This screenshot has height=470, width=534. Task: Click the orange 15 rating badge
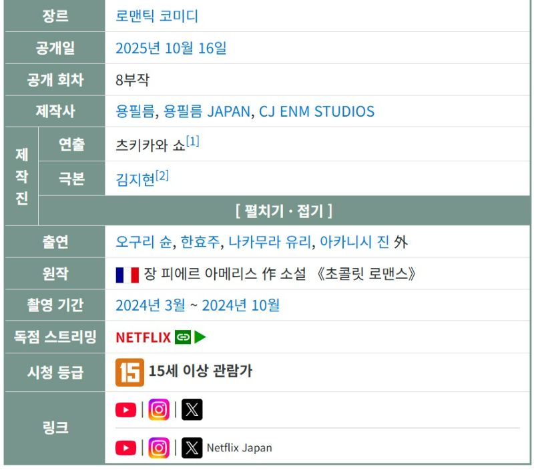129,372
